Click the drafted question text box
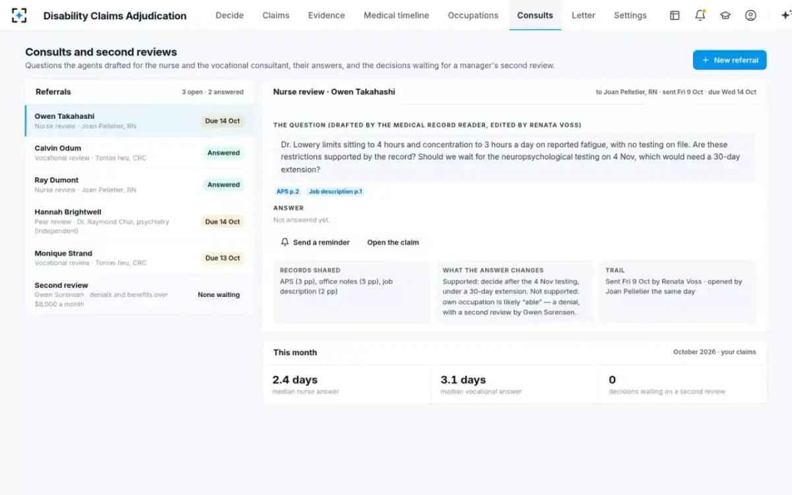The height and width of the screenshot is (495, 792). tap(515, 157)
